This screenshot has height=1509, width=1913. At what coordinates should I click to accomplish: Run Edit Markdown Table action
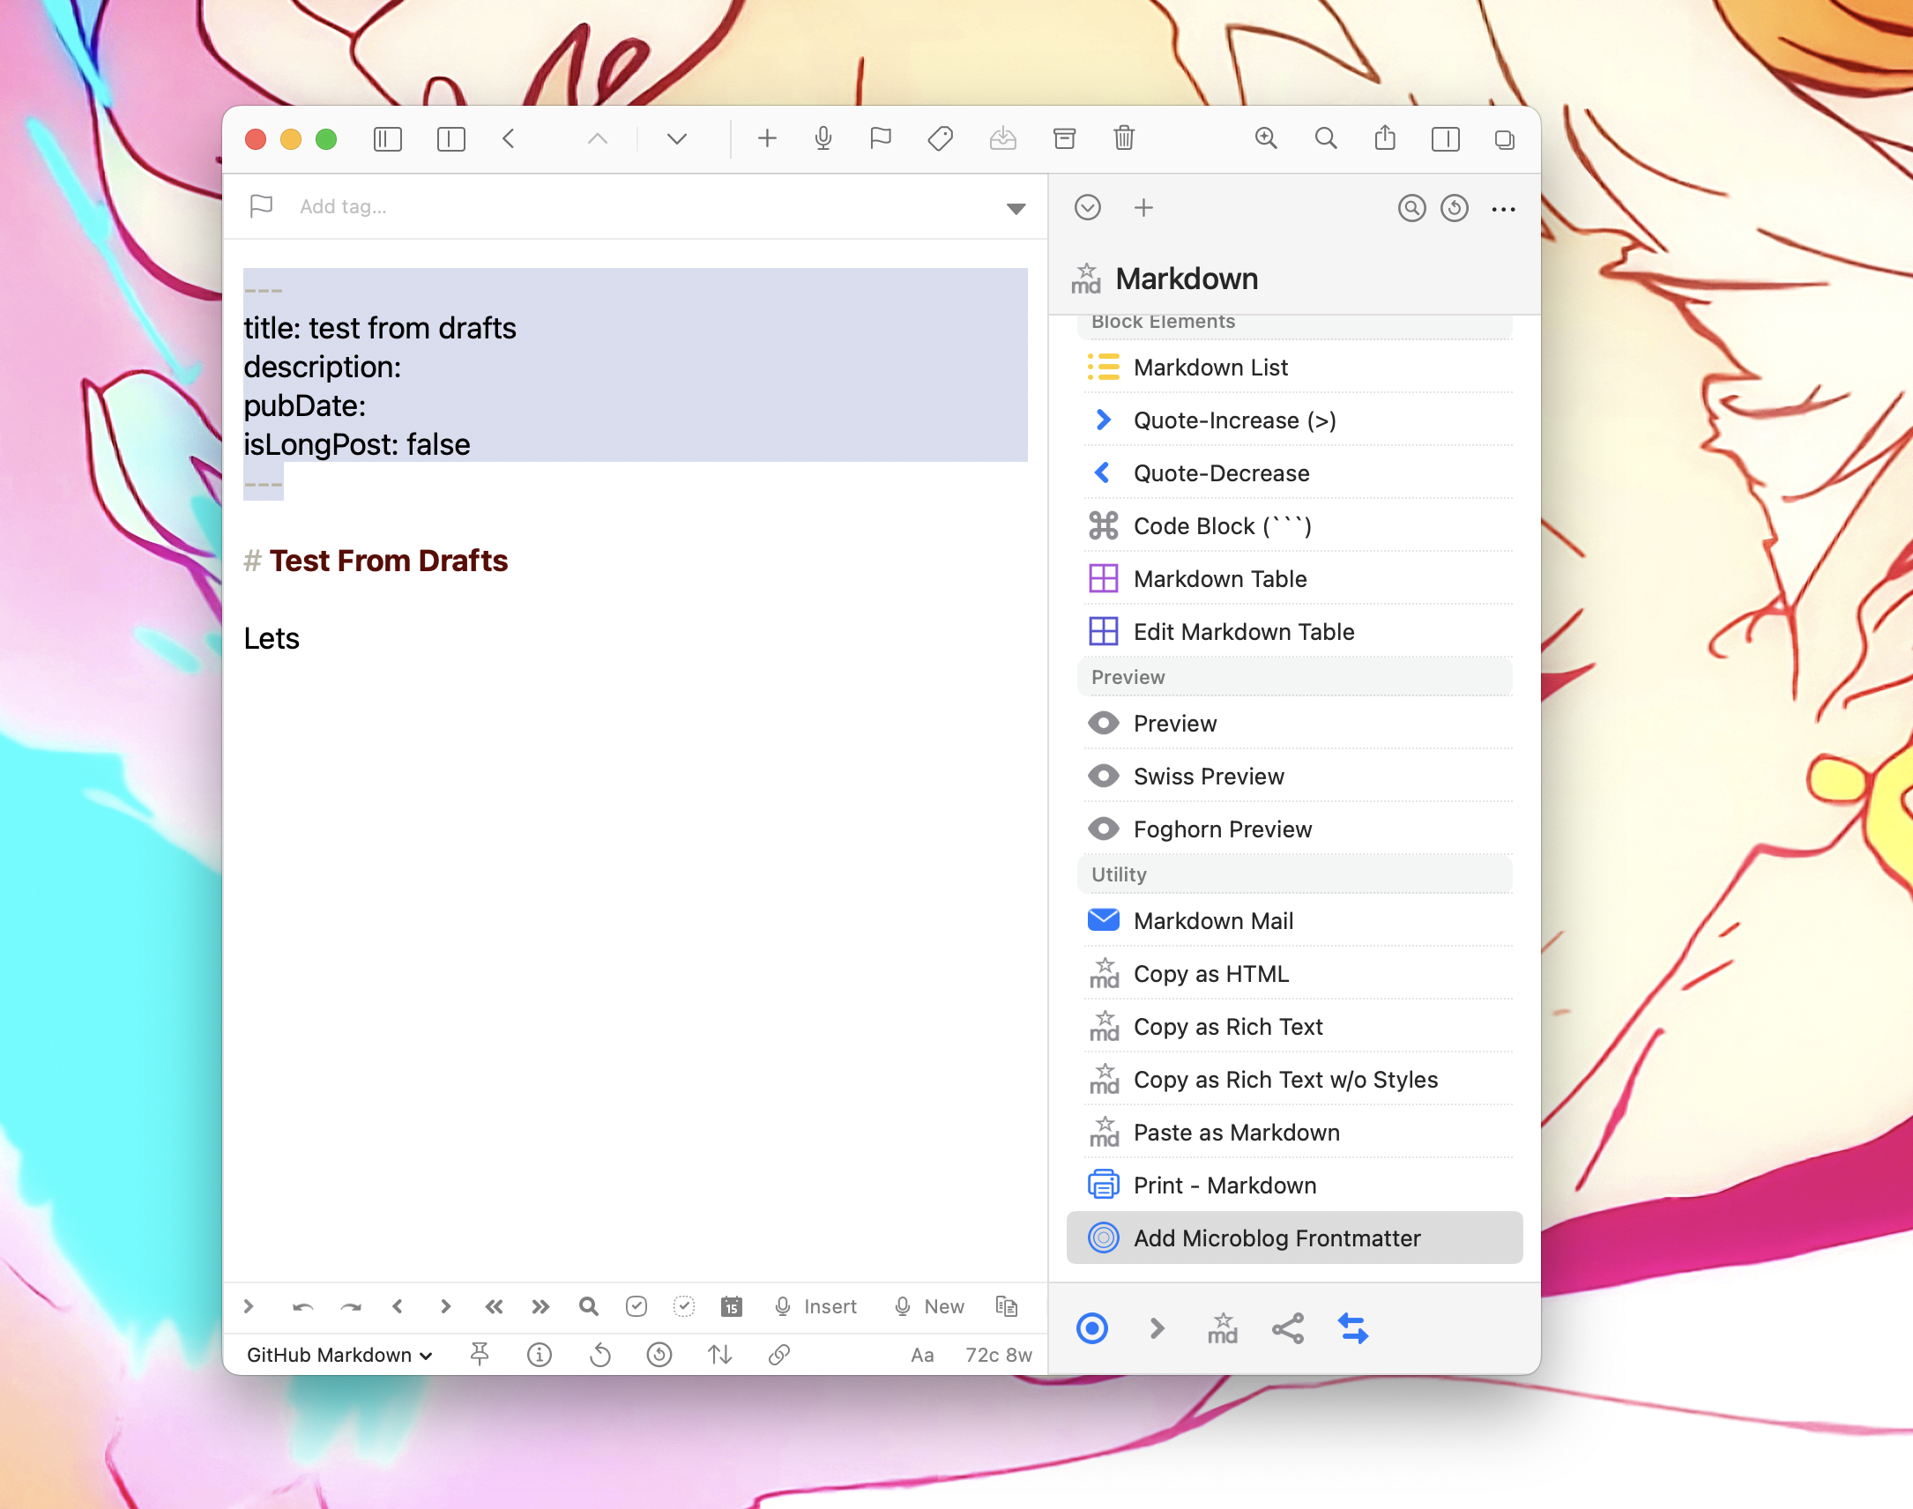pyautogui.click(x=1294, y=632)
